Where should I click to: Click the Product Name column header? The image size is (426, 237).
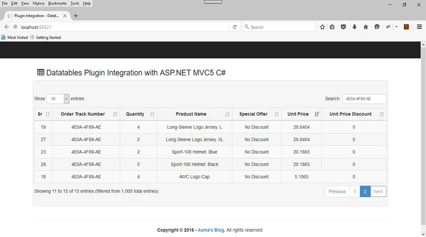pyautogui.click(x=194, y=114)
